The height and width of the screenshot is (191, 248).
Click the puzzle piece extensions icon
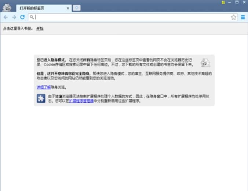[41, 99]
